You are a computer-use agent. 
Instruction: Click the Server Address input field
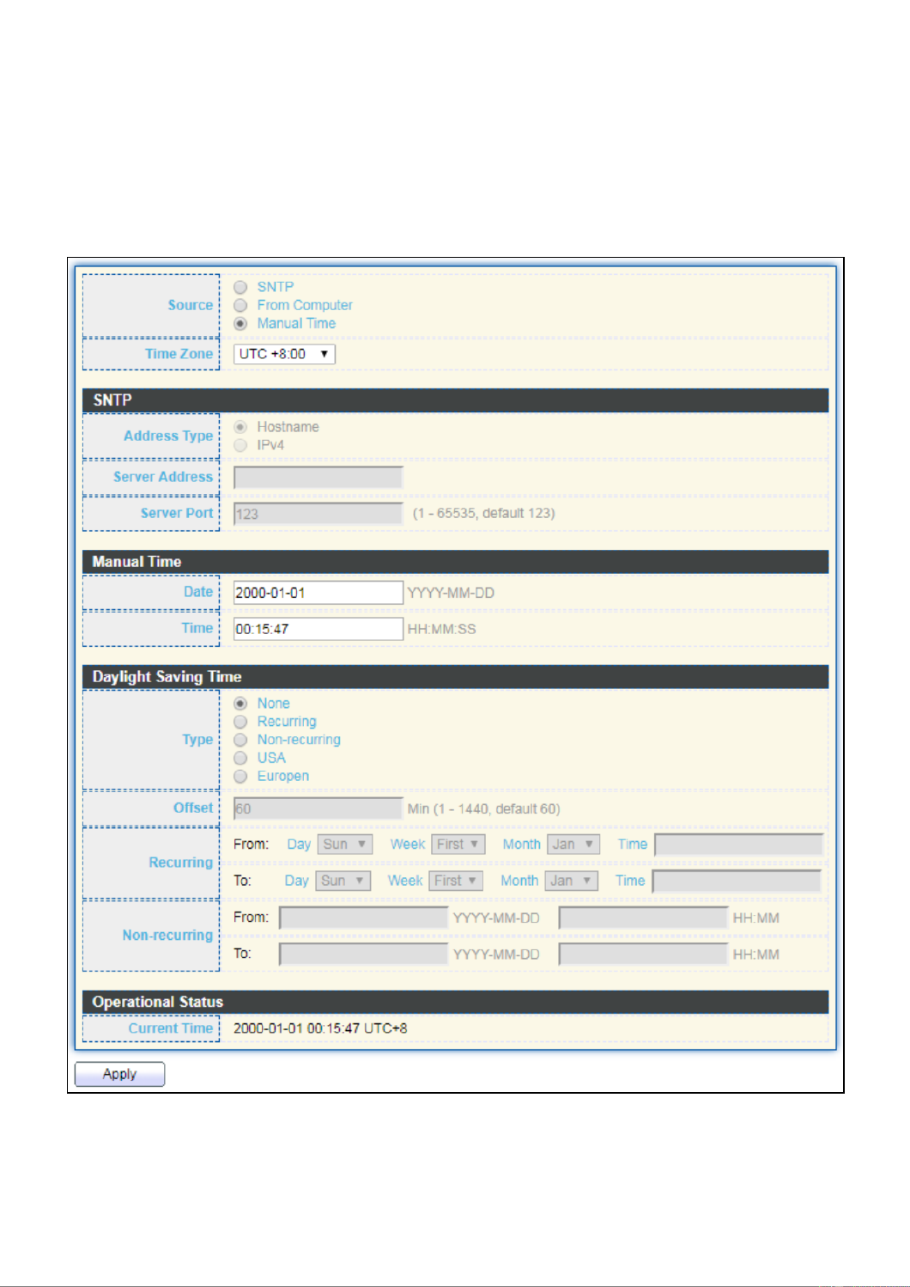pyautogui.click(x=318, y=478)
